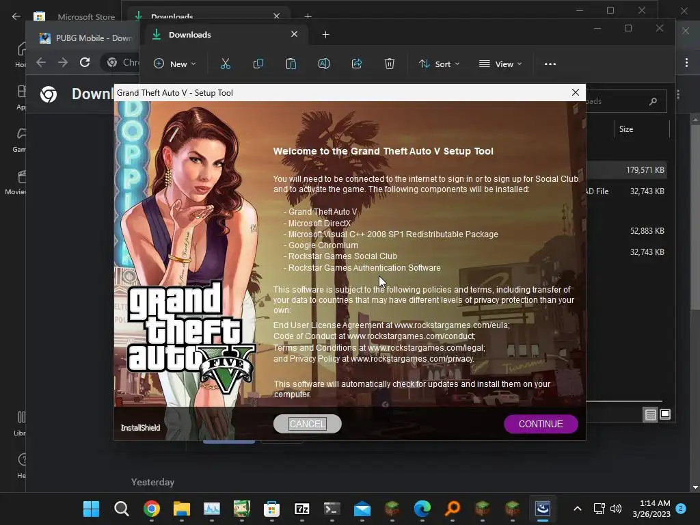700x525 pixels.
Task: Click the CANCEL button in setup tool
Action: (x=307, y=424)
